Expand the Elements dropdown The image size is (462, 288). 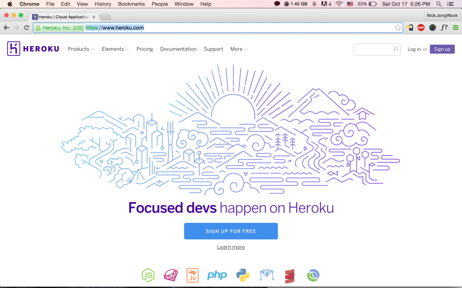click(115, 49)
